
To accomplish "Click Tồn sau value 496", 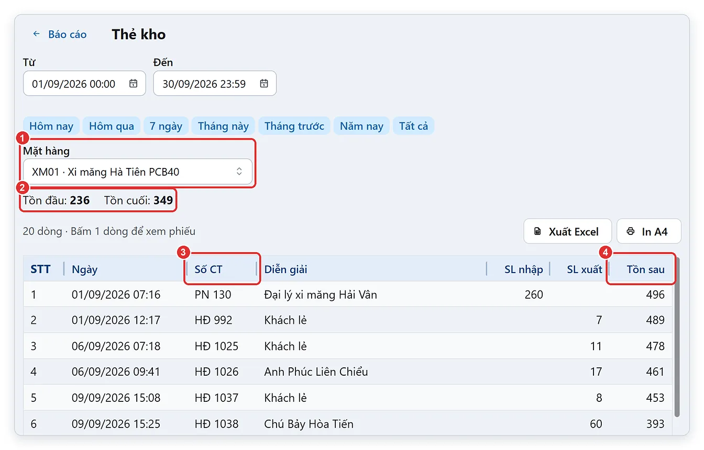I will click(655, 295).
